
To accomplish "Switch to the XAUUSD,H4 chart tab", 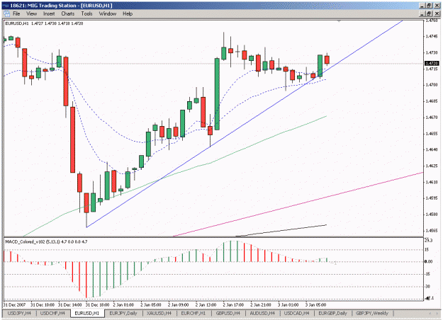I will point(159,313).
